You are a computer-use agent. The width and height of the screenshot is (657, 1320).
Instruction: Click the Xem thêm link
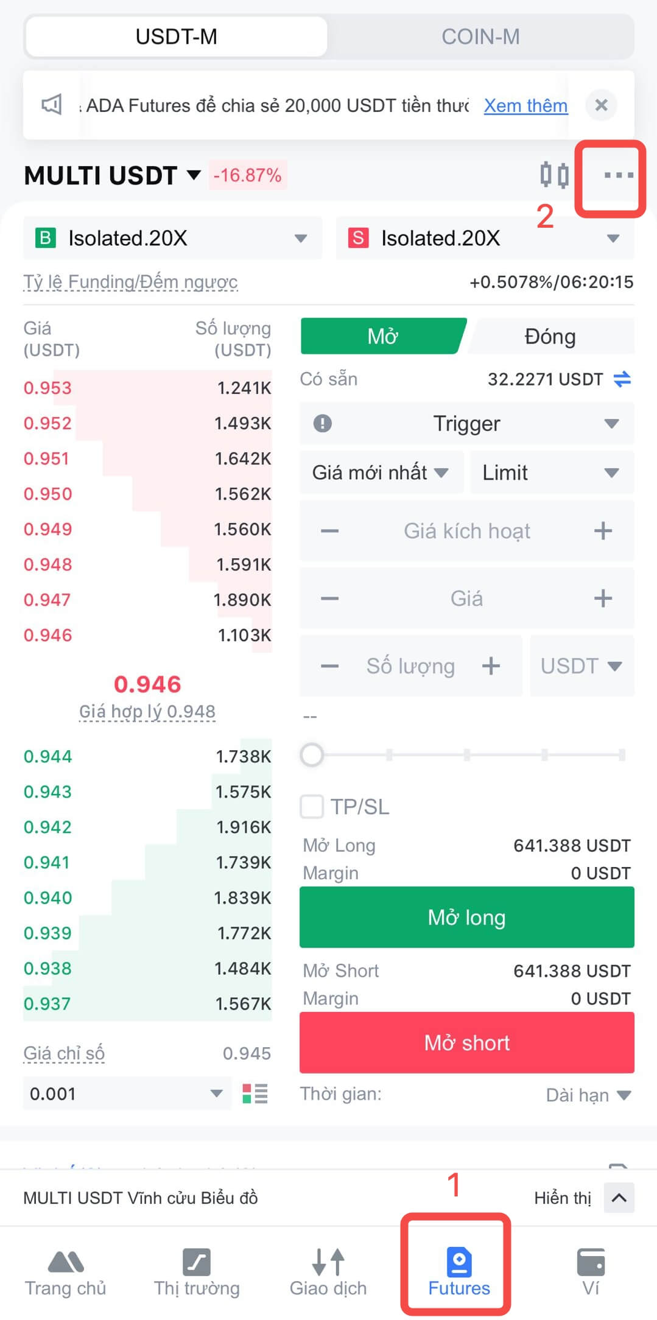click(525, 105)
